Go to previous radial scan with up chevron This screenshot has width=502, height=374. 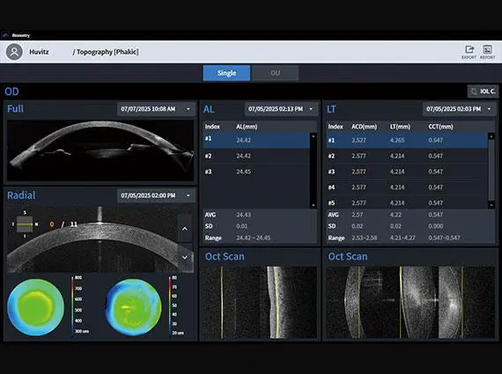(x=185, y=229)
